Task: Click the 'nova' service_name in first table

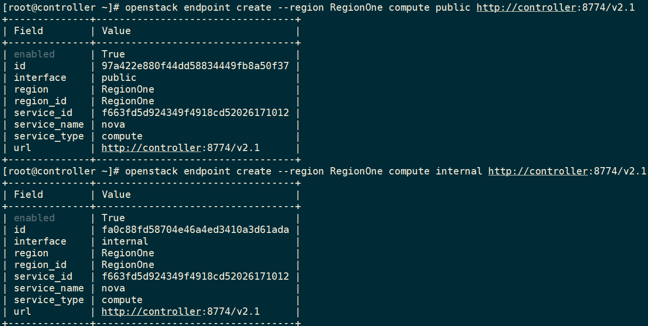Action: (113, 124)
